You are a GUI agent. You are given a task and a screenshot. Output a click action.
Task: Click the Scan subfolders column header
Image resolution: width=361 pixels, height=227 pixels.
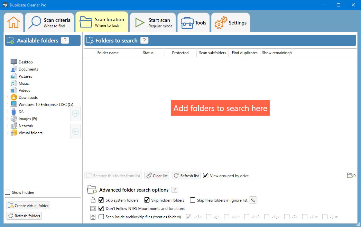pos(212,53)
